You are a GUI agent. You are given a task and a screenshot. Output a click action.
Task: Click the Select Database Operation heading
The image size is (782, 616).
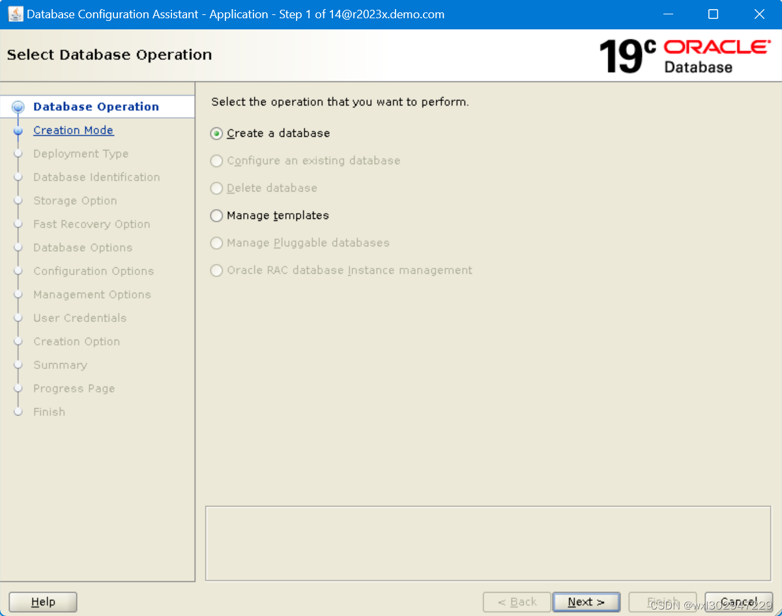[109, 55]
